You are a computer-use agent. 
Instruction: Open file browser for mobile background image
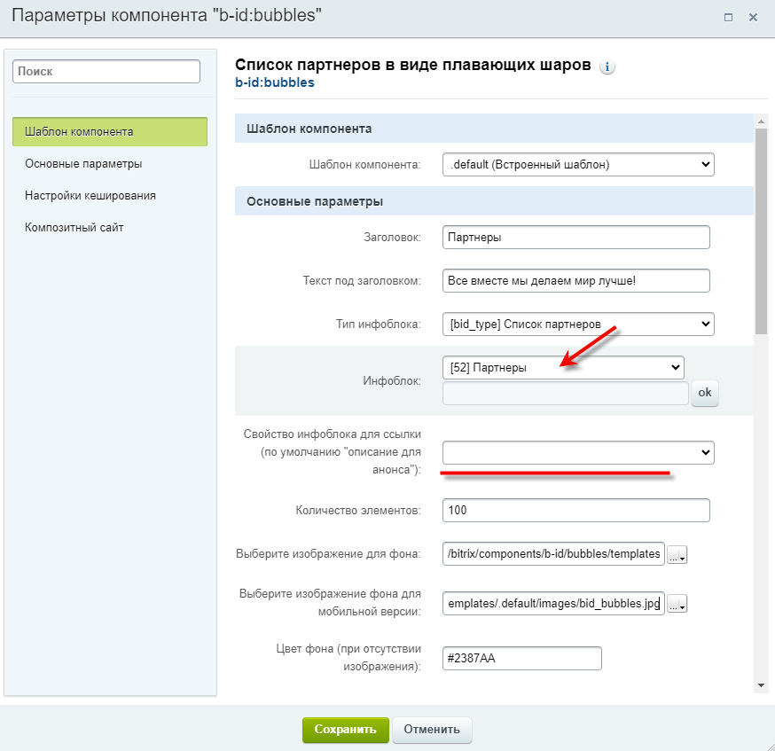(x=677, y=604)
